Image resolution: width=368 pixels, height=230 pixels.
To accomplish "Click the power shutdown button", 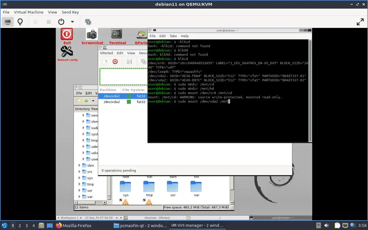I will tap(61, 22).
